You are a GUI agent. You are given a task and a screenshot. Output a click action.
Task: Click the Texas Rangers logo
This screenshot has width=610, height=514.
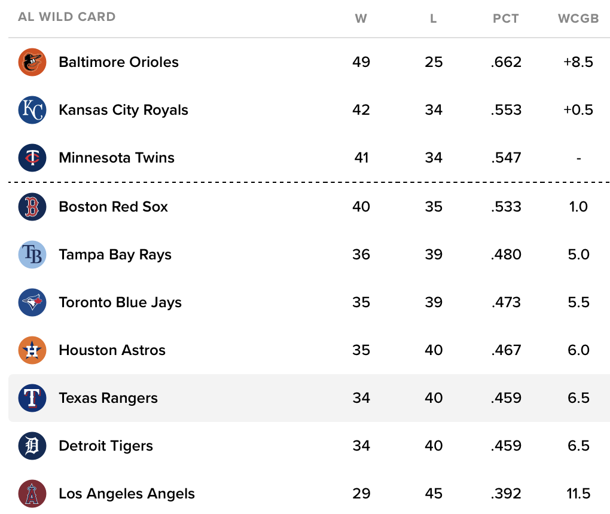tap(32, 398)
